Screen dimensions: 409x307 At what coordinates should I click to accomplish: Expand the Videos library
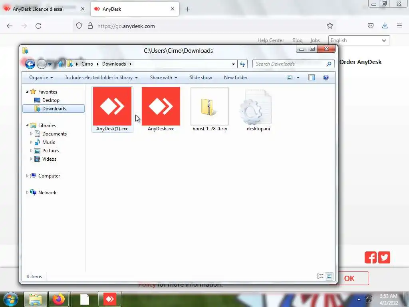click(31, 159)
